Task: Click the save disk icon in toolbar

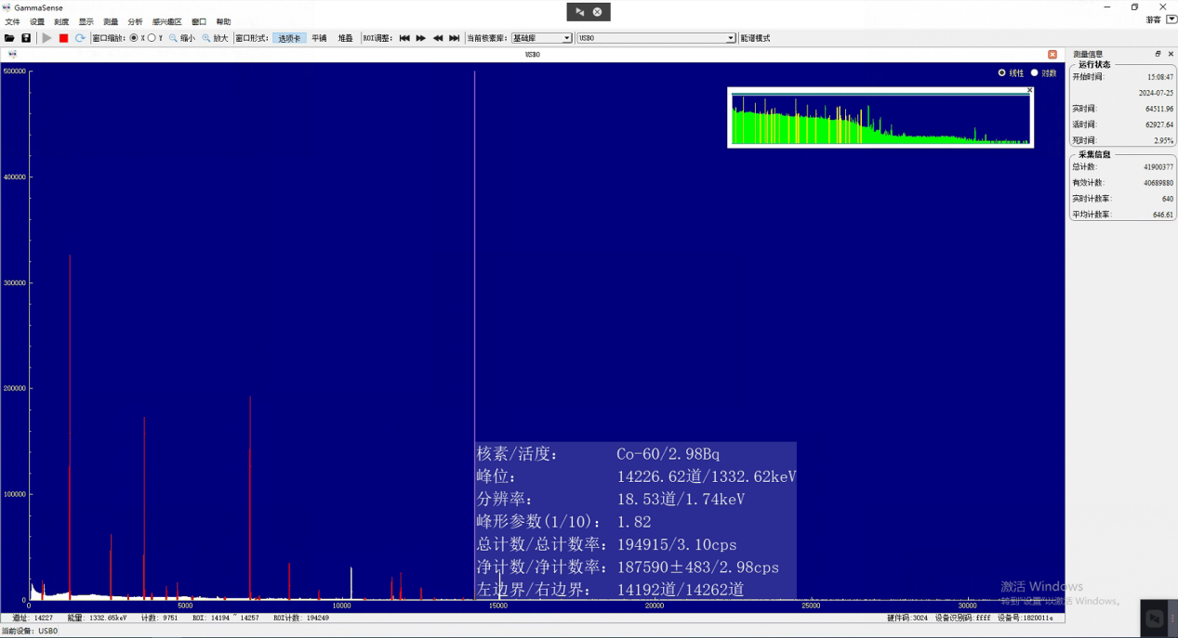Action: (26, 38)
